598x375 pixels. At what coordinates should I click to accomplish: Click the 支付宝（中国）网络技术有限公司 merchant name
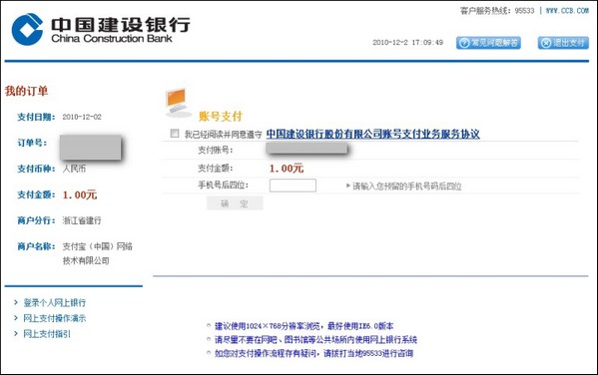pyautogui.click(x=98, y=253)
